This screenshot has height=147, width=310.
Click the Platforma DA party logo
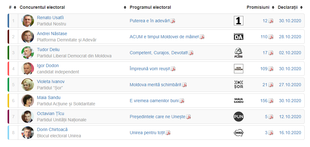coord(239,37)
